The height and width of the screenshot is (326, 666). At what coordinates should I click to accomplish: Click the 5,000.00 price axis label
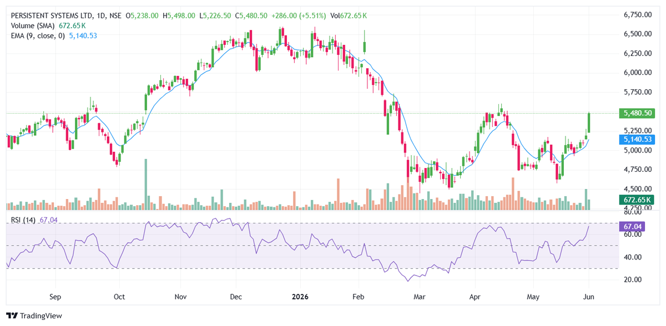(x=637, y=150)
